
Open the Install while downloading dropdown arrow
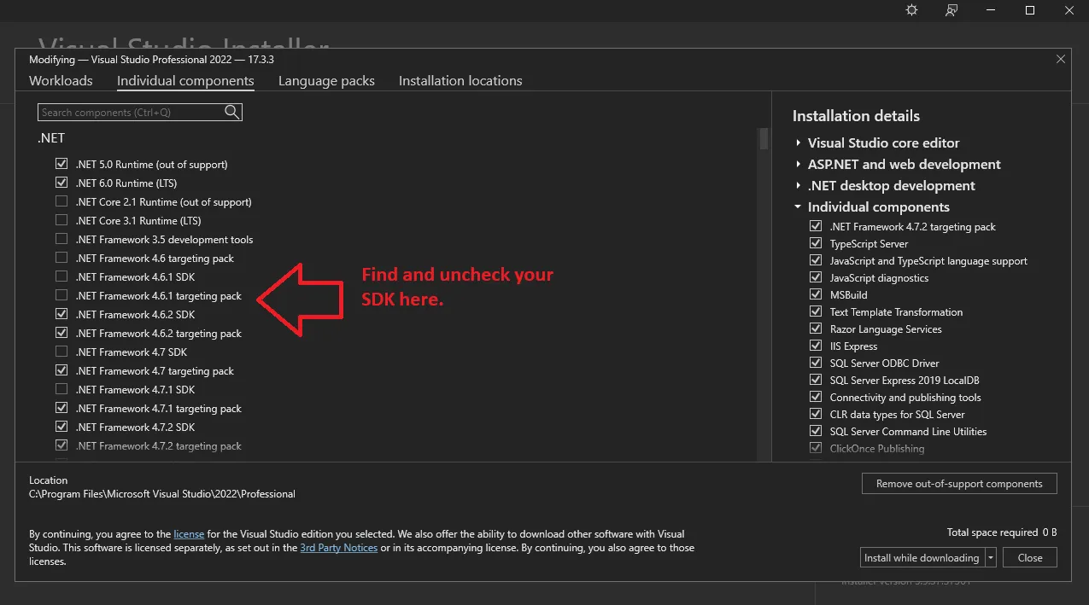point(991,557)
